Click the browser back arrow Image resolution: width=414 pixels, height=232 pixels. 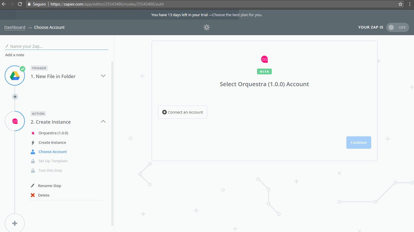4,4
